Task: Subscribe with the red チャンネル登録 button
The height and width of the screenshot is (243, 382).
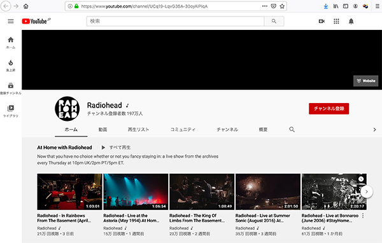Action: click(329, 109)
